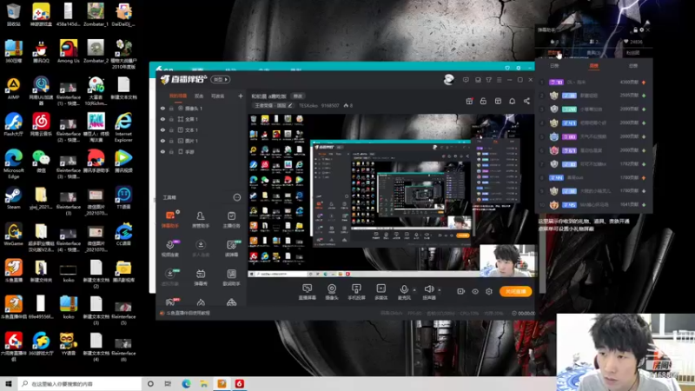Open the settings gear in 弹幕助手 overlay

(641, 30)
